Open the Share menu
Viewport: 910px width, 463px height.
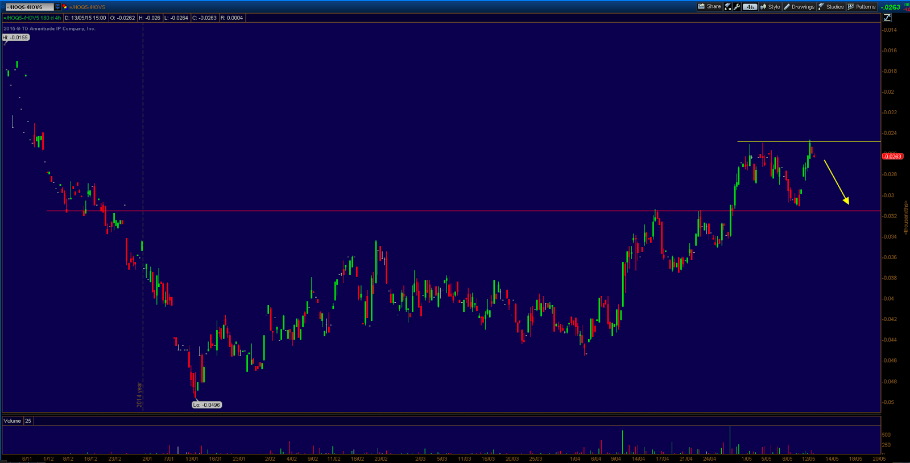tap(709, 7)
